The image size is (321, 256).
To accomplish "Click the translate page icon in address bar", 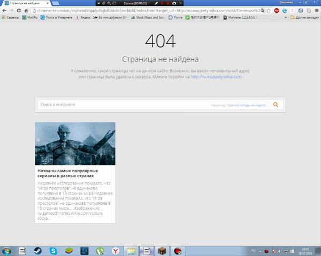I will pyautogui.click(x=263, y=11).
